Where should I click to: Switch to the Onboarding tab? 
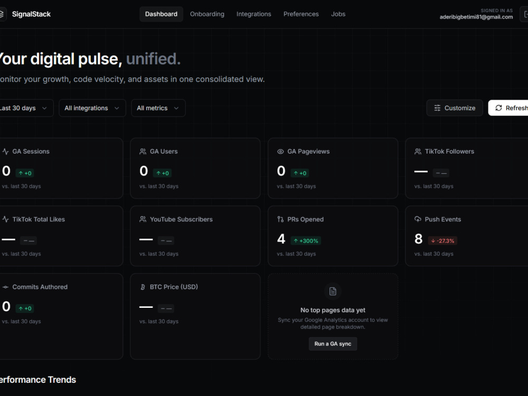click(x=207, y=14)
